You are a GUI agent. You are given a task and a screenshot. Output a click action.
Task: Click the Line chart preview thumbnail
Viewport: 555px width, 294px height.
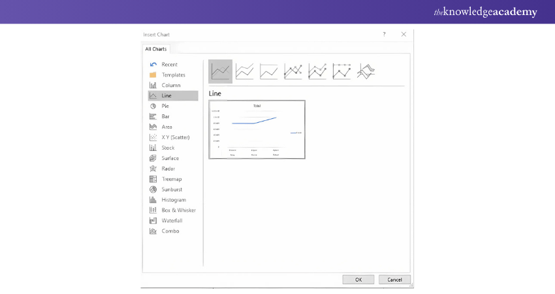[257, 129]
